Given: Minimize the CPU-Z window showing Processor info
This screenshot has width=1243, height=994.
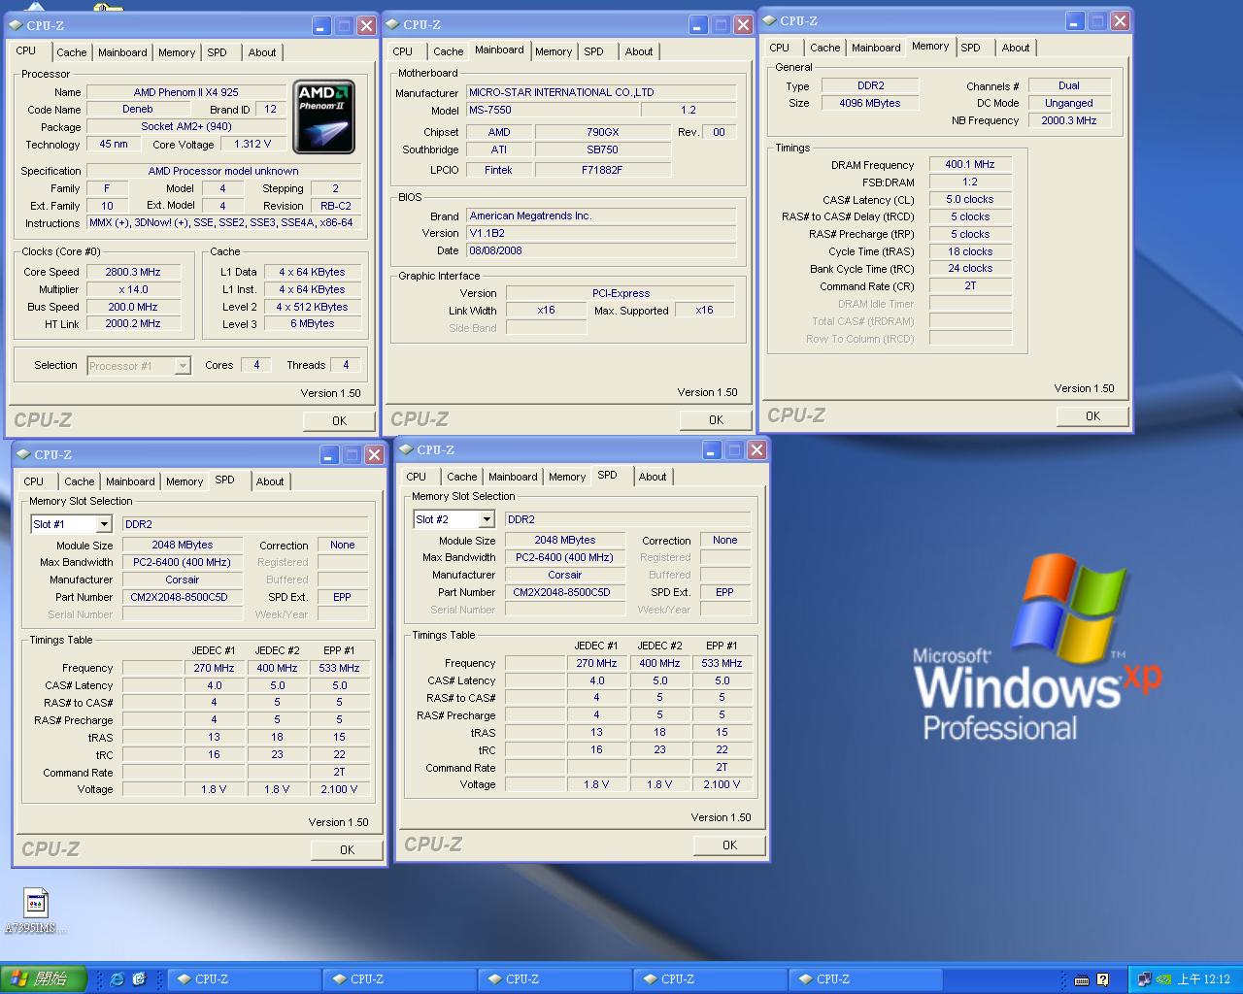Looking at the screenshot, I should (x=320, y=26).
